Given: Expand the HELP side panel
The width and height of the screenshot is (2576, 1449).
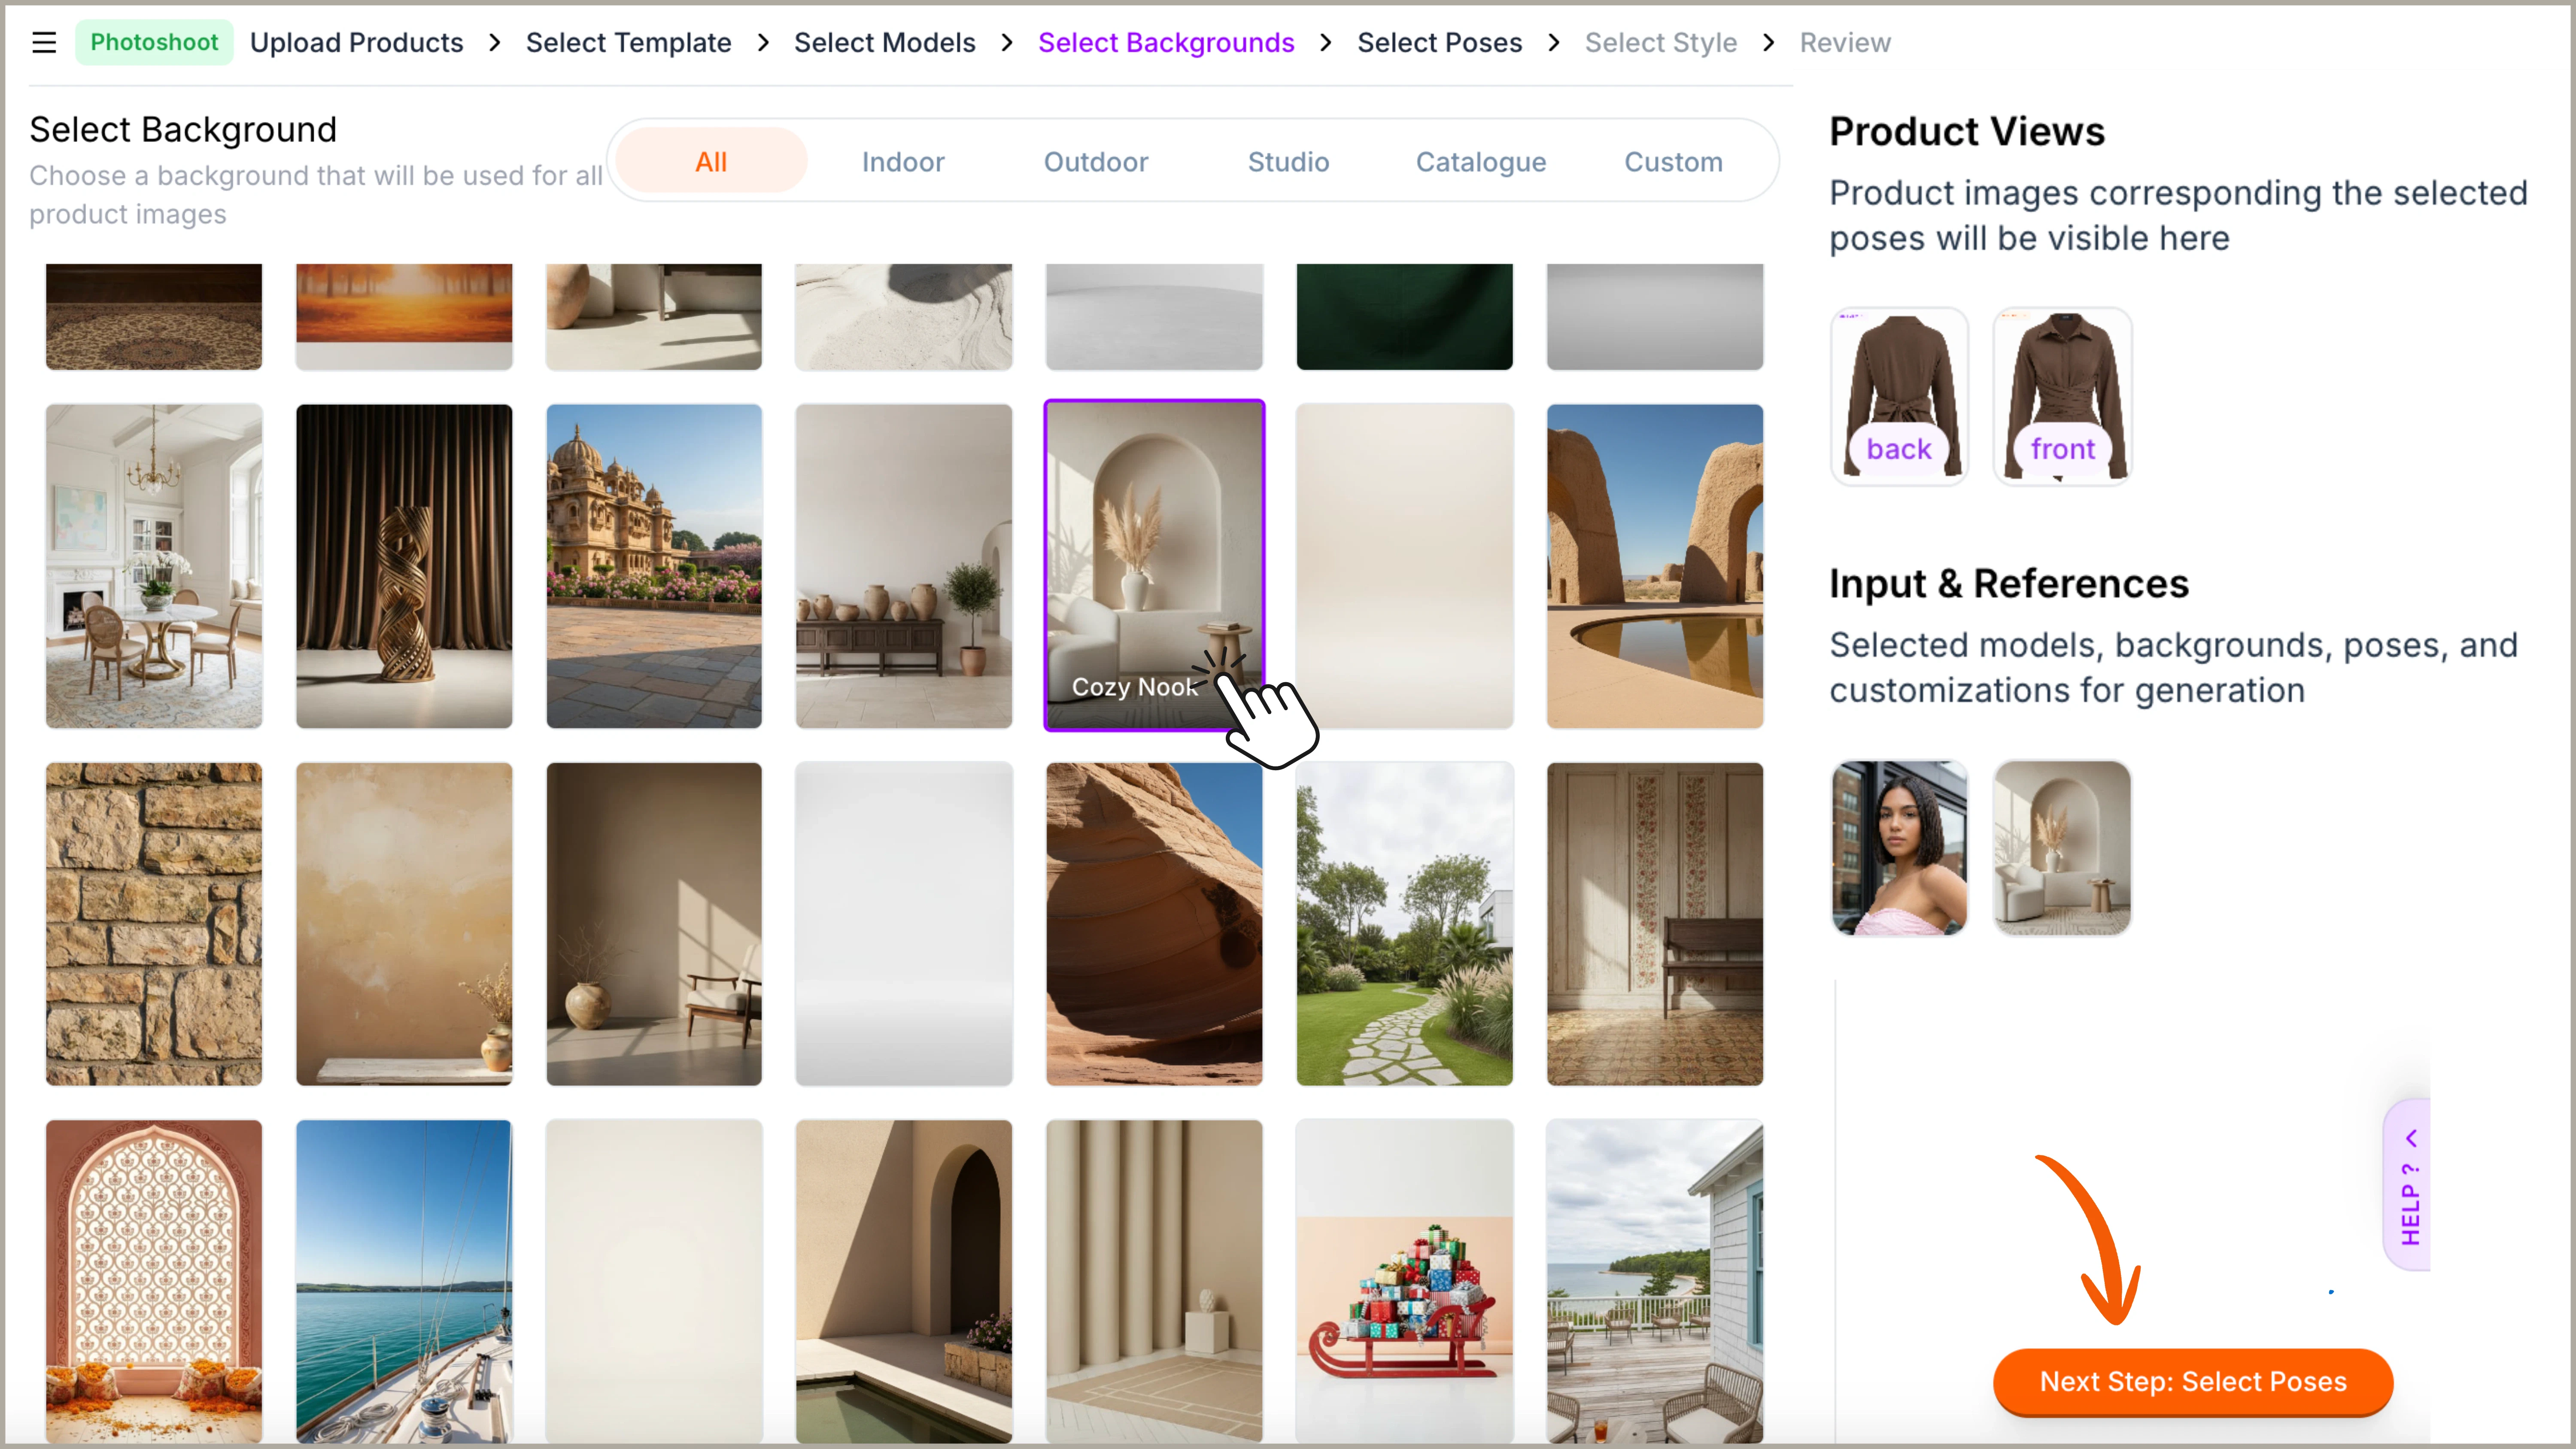Looking at the screenshot, I should pos(2409,1185).
